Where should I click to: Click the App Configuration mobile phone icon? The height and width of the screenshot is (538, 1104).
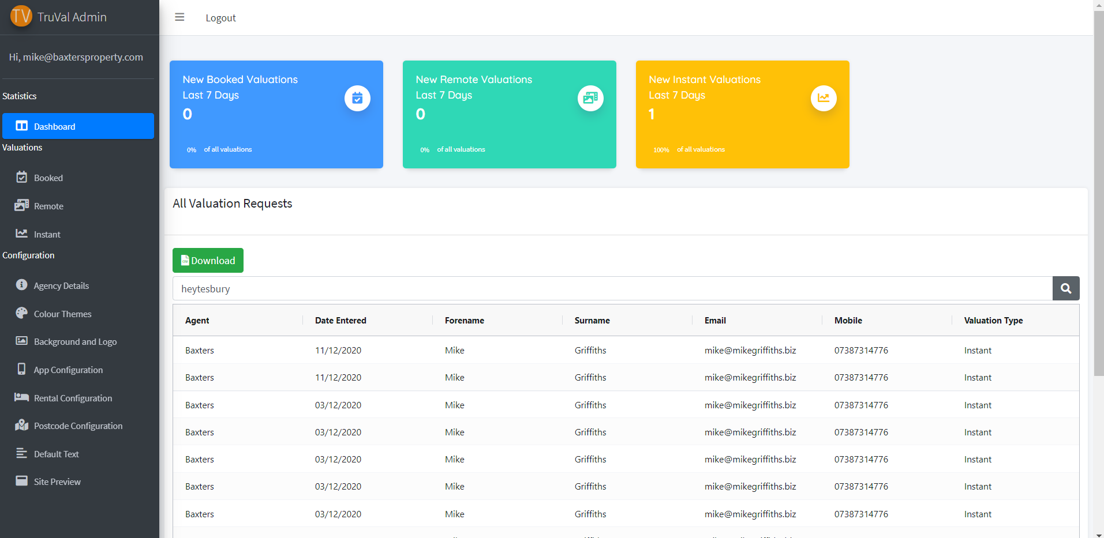click(x=22, y=369)
